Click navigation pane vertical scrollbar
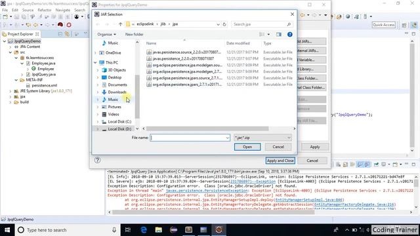Screen dimensions: 420x236 coord(137,96)
